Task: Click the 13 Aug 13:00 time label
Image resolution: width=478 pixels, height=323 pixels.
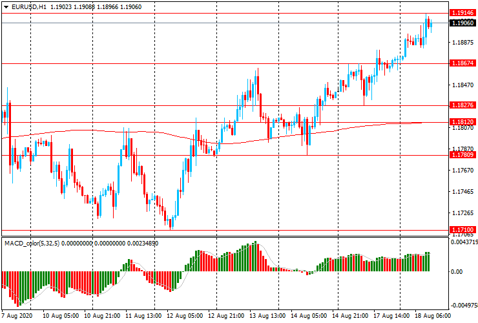Action: [x=267, y=315]
